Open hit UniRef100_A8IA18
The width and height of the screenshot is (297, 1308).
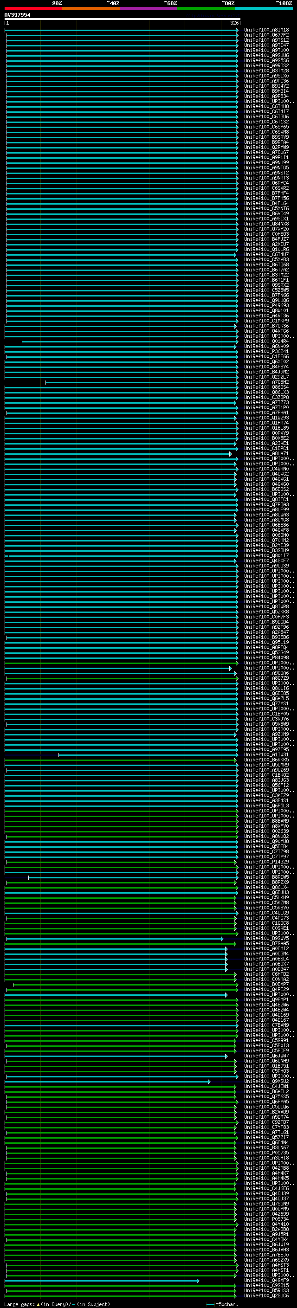266,30
